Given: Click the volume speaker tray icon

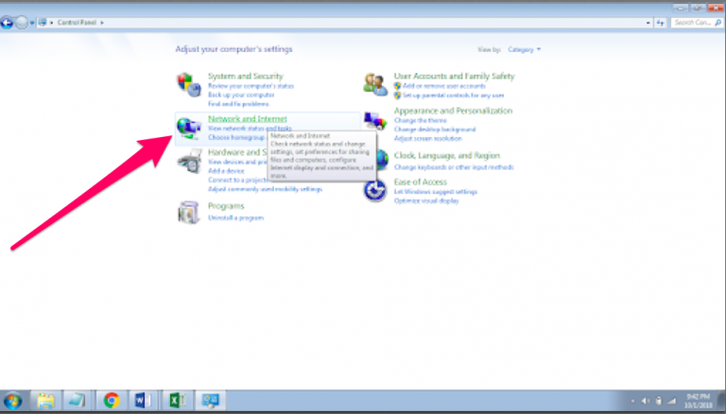Looking at the screenshot, I should coord(646,401).
